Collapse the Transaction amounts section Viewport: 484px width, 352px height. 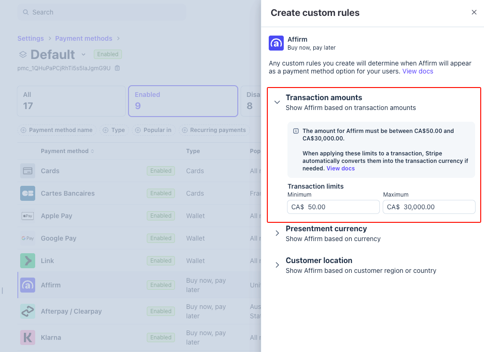(277, 102)
